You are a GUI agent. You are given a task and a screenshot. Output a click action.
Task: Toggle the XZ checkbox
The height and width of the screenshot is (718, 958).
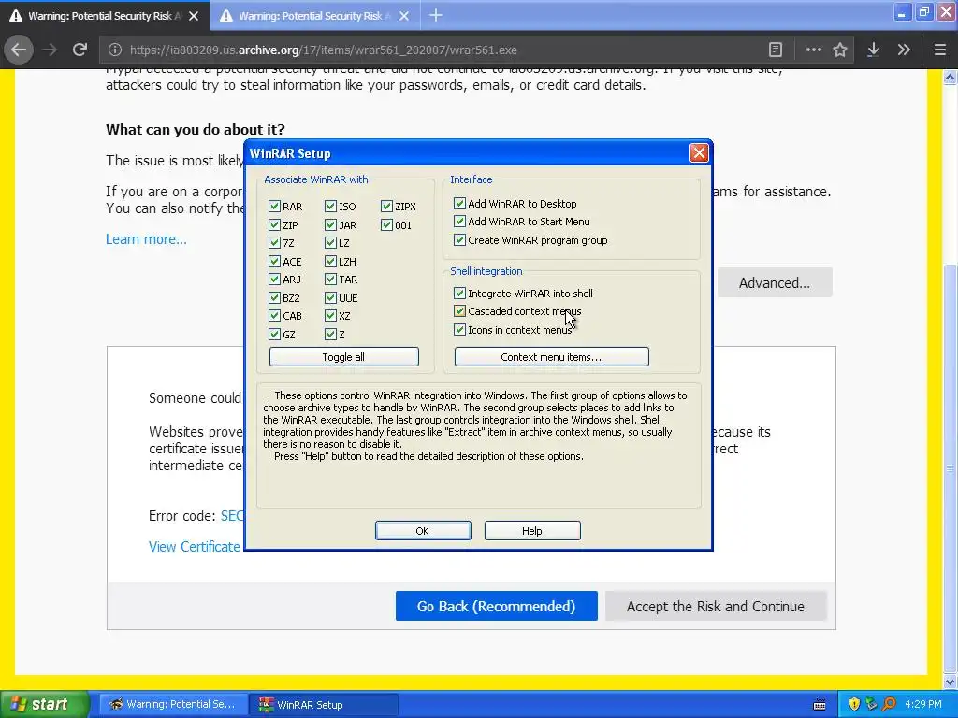point(330,316)
